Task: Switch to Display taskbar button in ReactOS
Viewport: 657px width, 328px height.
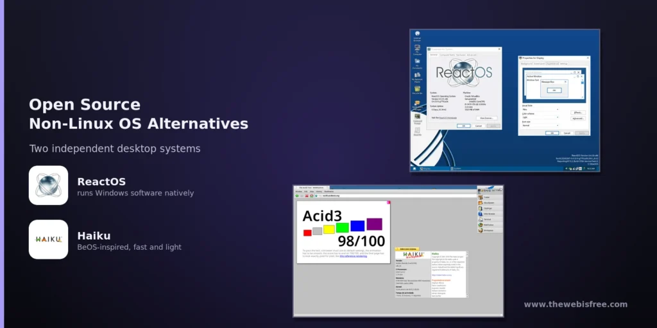Action: [x=434, y=168]
